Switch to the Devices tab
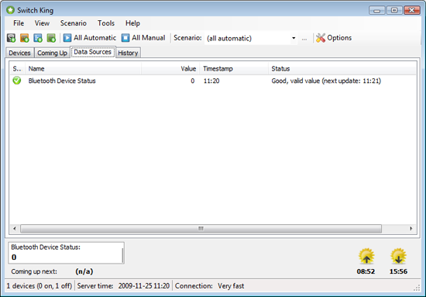The height and width of the screenshot is (297, 426). click(x=19, y=53)
